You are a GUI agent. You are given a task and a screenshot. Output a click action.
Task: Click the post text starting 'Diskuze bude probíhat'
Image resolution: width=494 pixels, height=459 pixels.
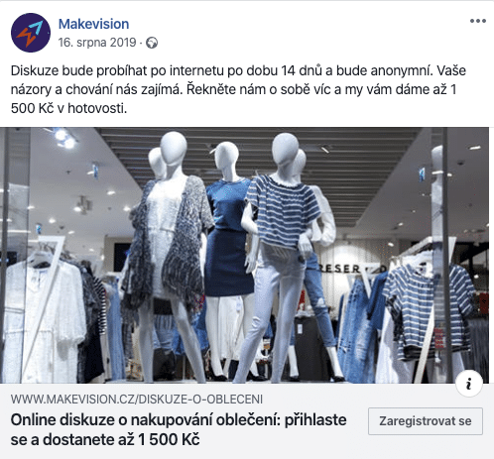click(x=238, y=89)
